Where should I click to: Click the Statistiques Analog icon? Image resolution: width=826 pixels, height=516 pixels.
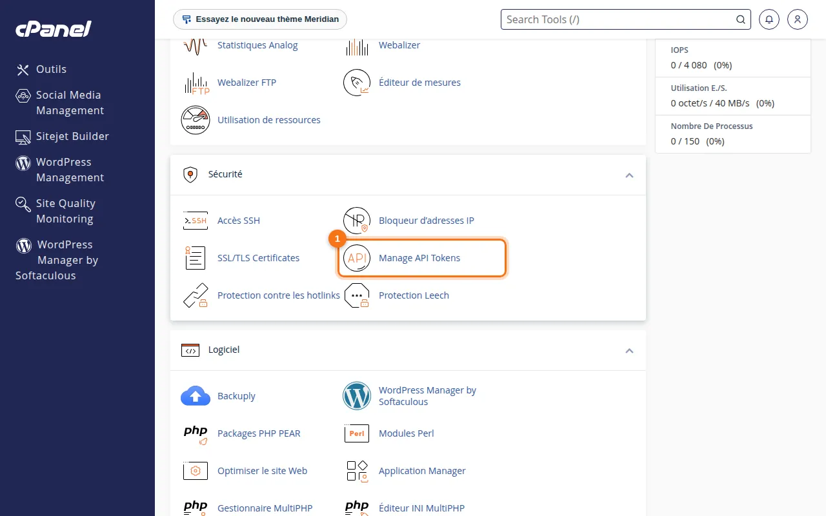196,46
